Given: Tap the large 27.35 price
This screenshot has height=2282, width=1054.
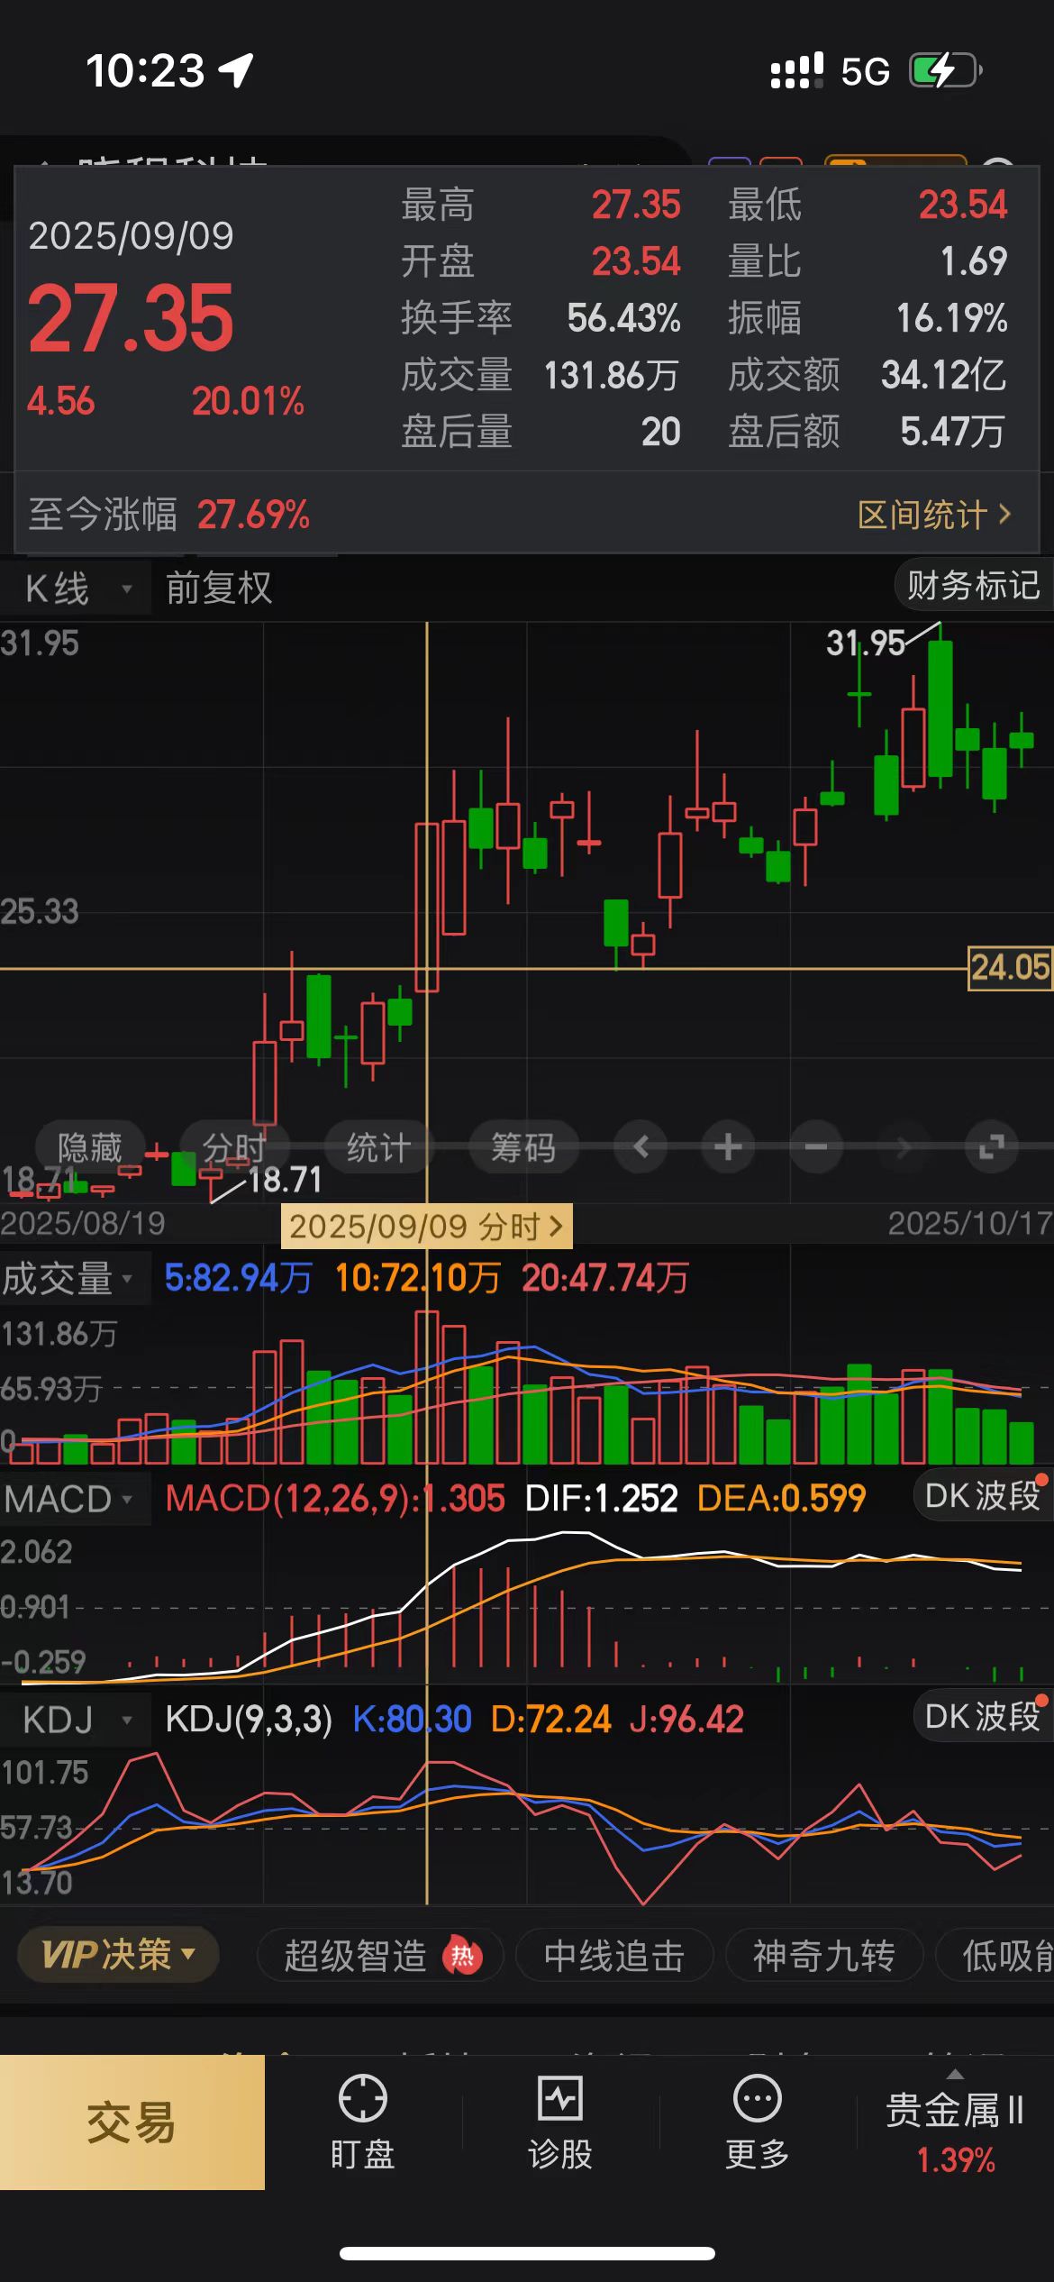Looking at the screenshot, I should pyautogui.click(x=132, y=318).
